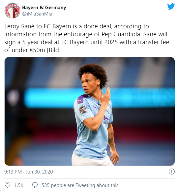This screenshot has height=191, width=179.
Task: Click the Premier League sleeve badge
Action: [x=83, y=110]
